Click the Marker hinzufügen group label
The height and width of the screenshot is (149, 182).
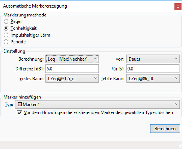click(x=22, y=97)
